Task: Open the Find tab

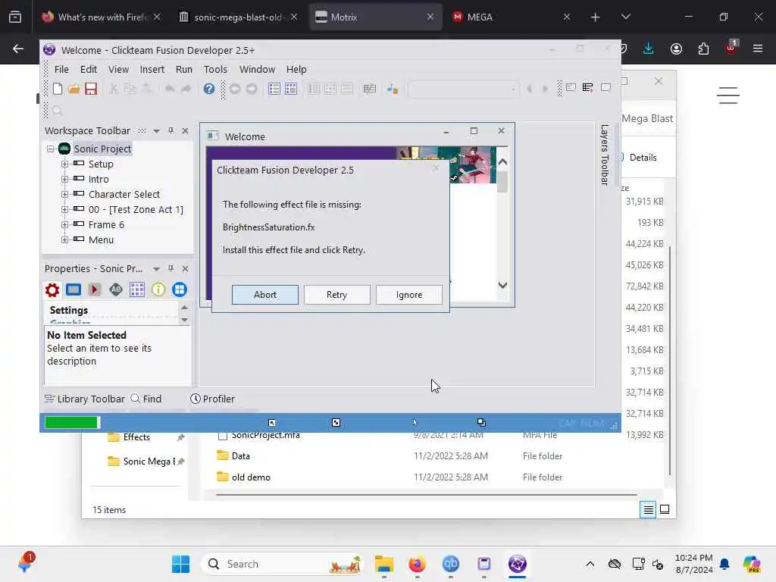Action: pyautogui.click(x=146, y=399)
